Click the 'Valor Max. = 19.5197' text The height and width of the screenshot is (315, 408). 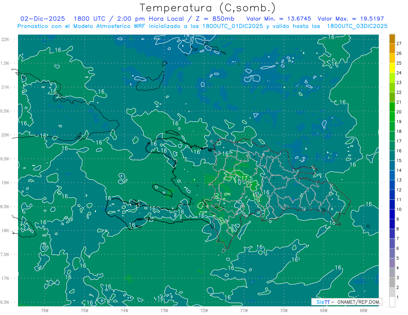point(351,19)
